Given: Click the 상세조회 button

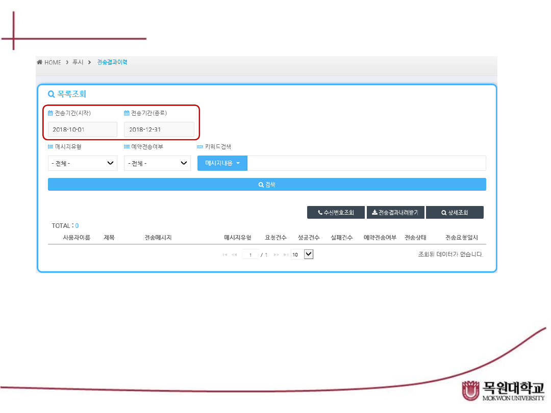Looking at the screenshot, I should (x=455, y=213).
